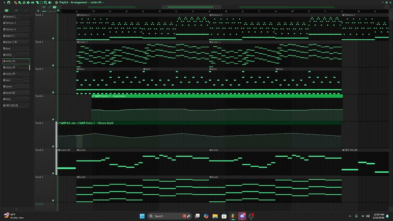Mute Track 6 with its green dot

point(53,173)
